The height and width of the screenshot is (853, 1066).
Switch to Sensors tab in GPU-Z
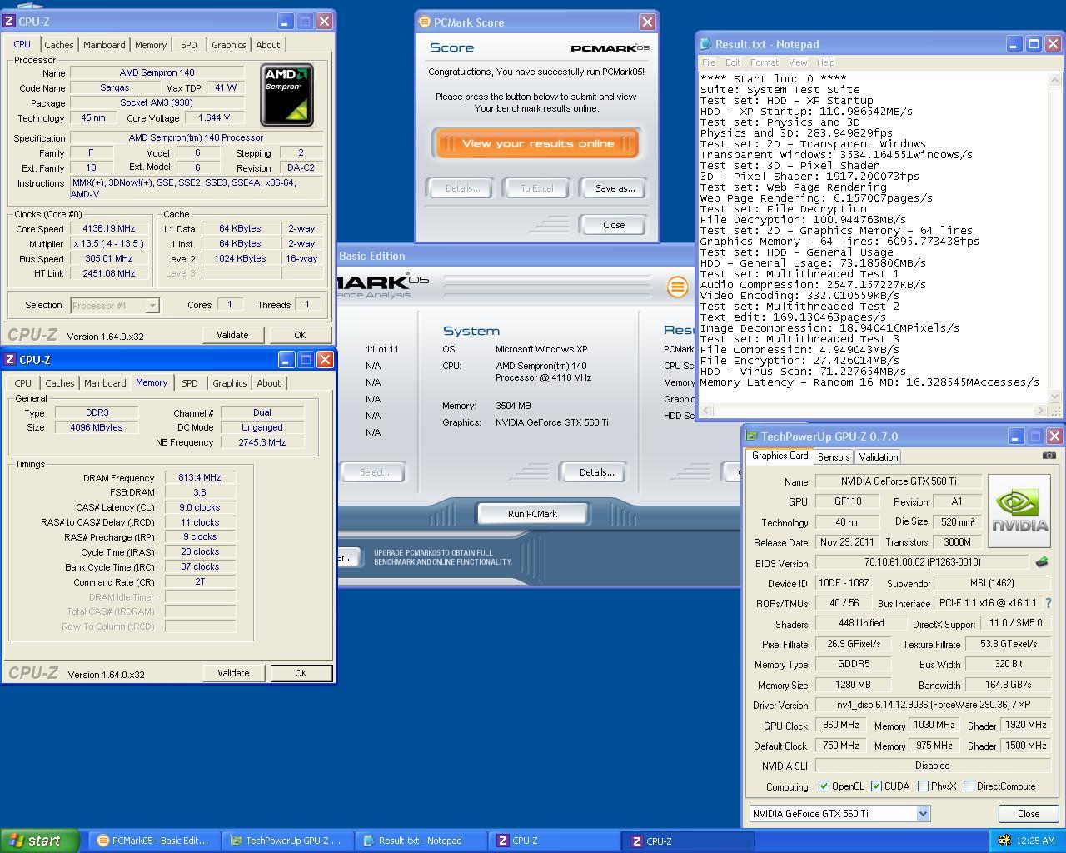pyautogui.click(x=834, y=456)
